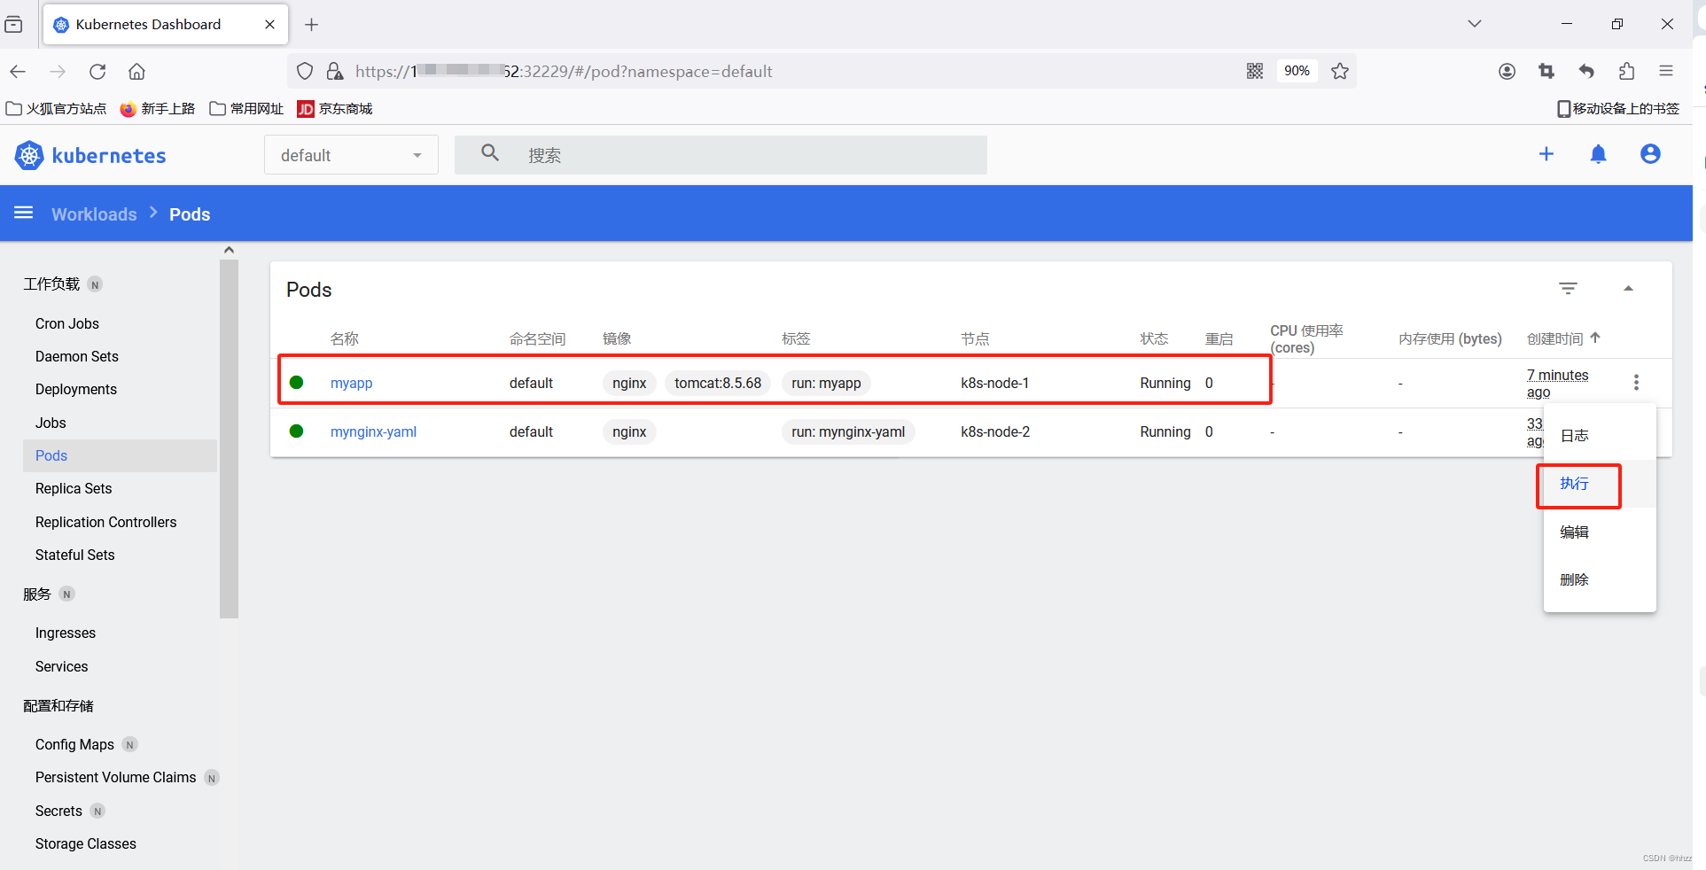Open Storage Classes in the sidebar
Image resolution: width=1706 pixels, height=870 pixels.
(86, 843)
